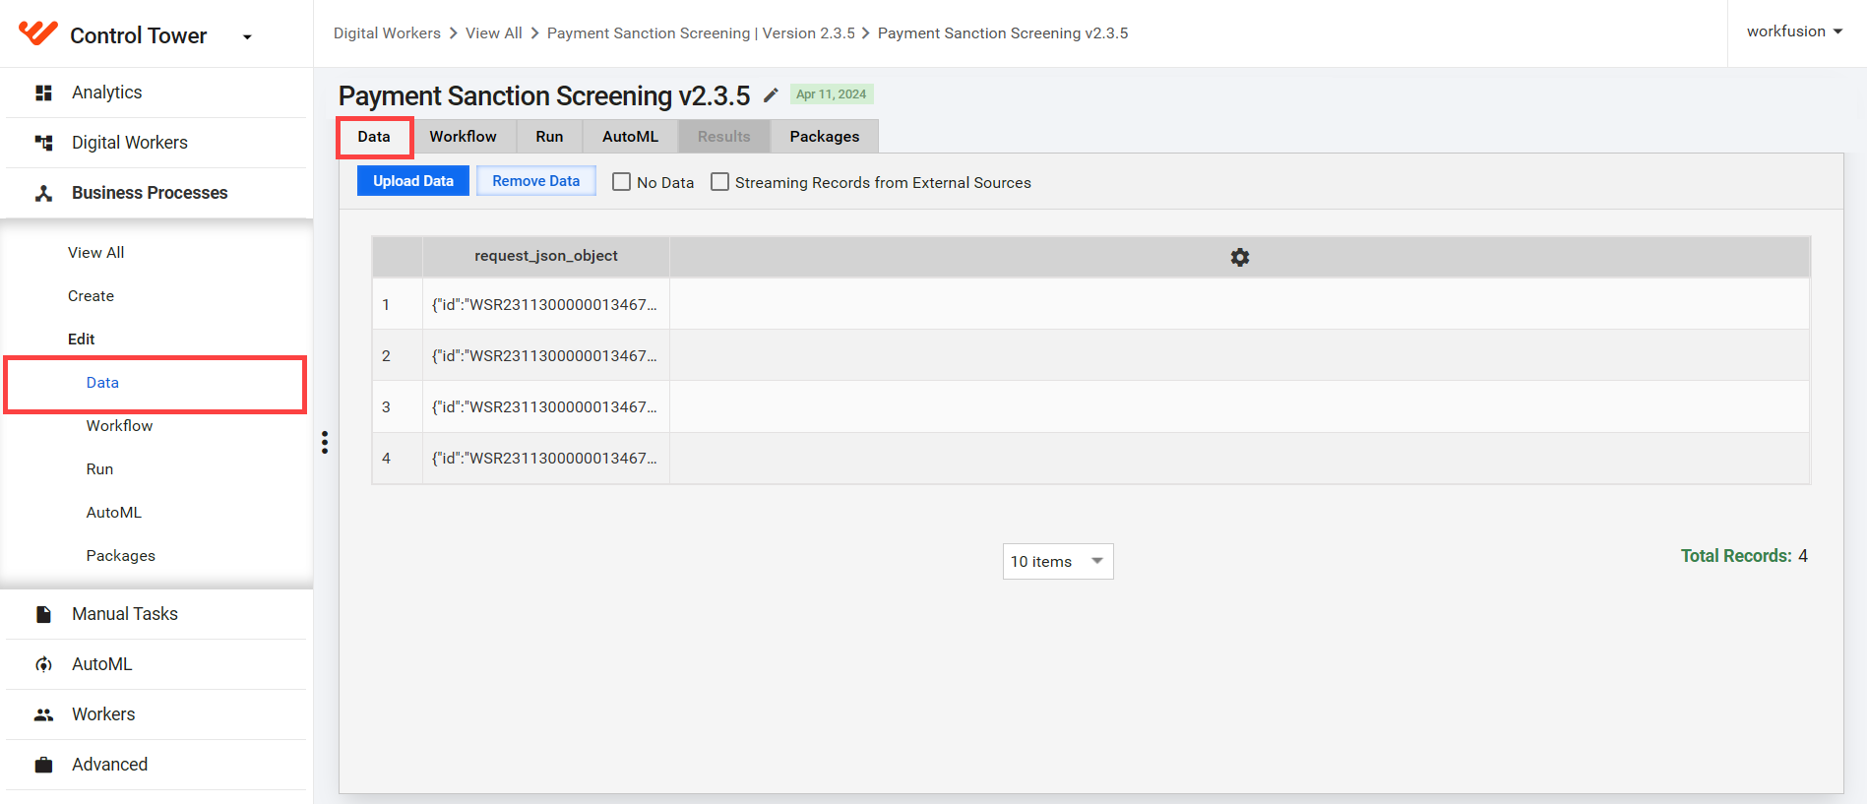The height and width of the screenshot is (804, 1867).
Task: Switch to the AutoML tab
Action: (x=630, y=137)
